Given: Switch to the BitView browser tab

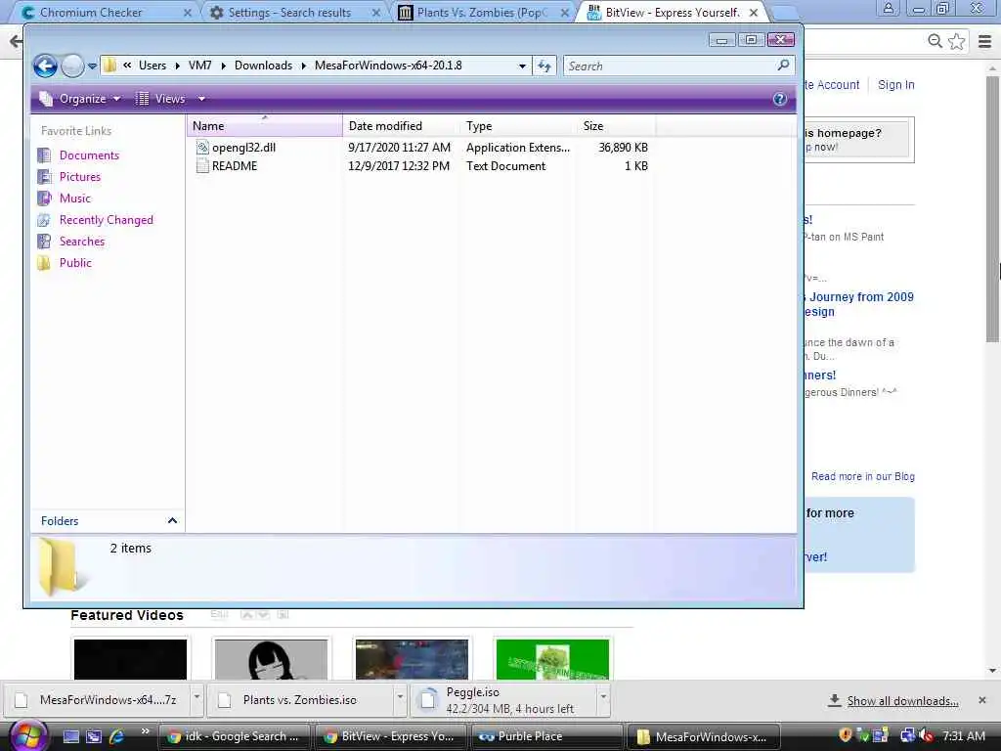Looking at the screenshot, I should (671, 12).
